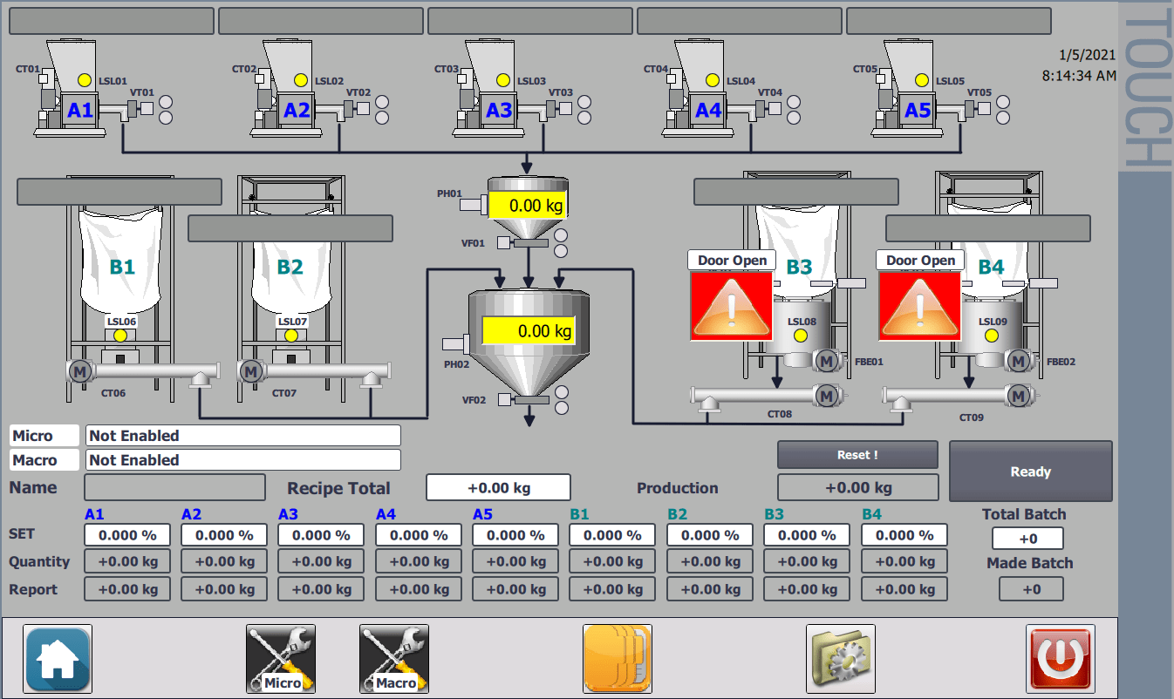The width and height of the screenshot is (1174, 699).
Task: Select the A1 micro feeder unit
Action: coord(80,110)
